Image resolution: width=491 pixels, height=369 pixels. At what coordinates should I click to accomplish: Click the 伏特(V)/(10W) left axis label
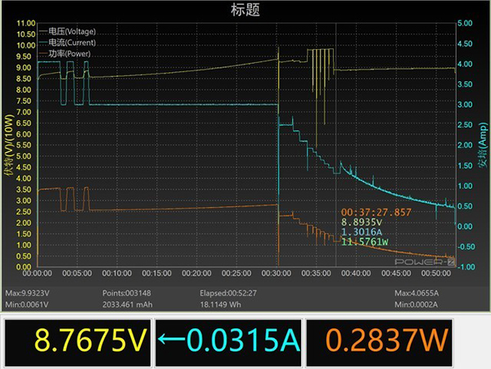click(7, 147)
